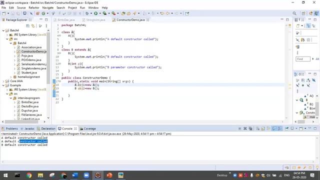320x180 pixels.
Task: Click the Quick Access search magnifier
Action: click(x=294, y=13)
